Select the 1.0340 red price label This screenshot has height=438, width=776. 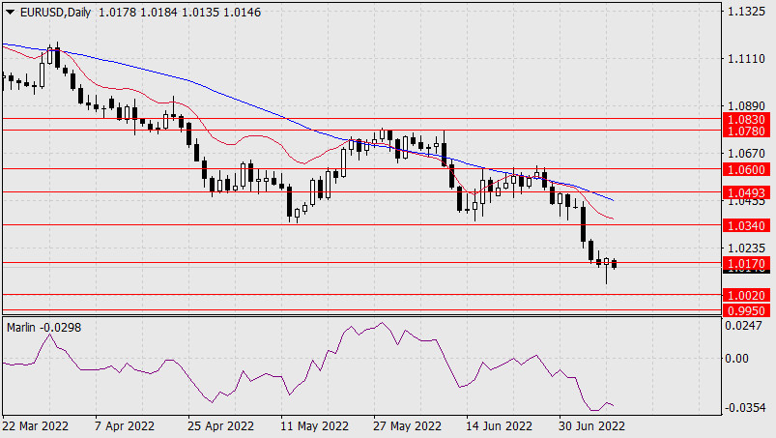(747, 226)
